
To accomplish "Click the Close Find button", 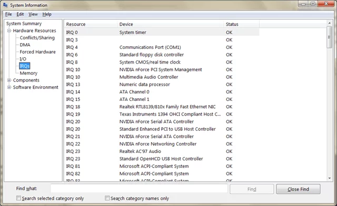I will point(298,189).
